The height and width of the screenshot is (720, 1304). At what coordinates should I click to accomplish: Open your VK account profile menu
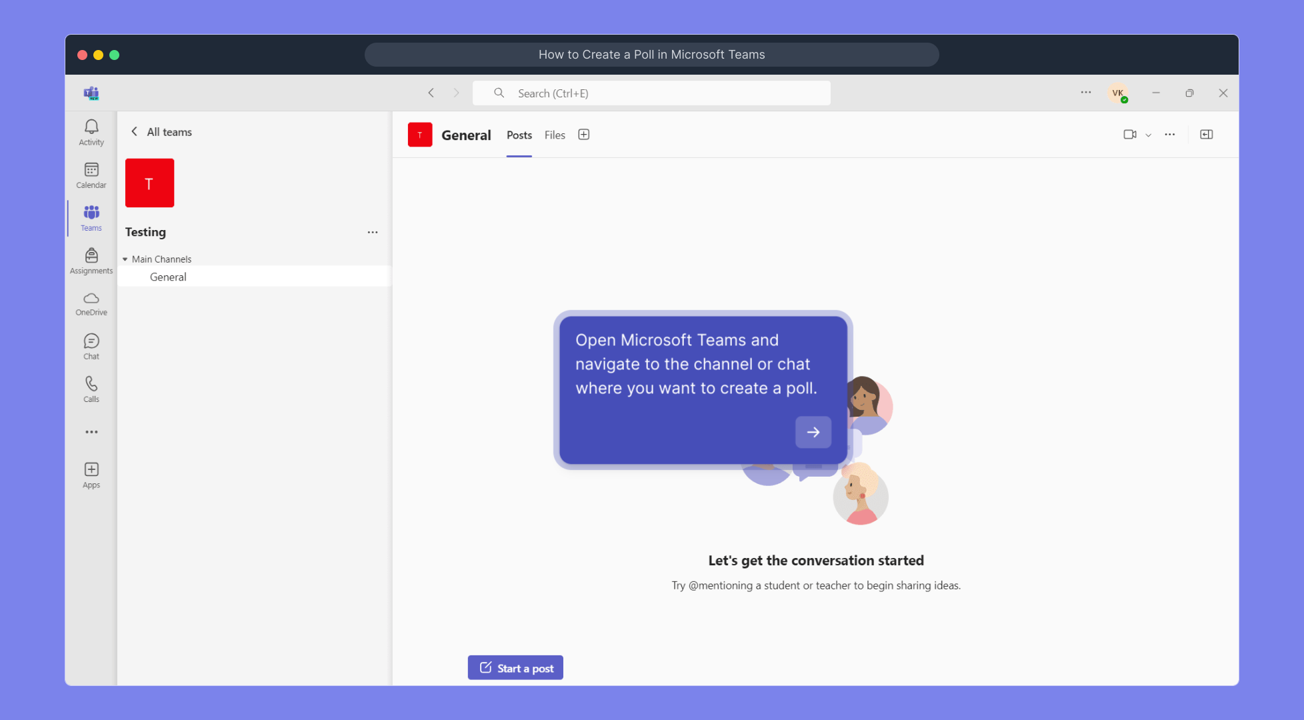(1117, 93)
